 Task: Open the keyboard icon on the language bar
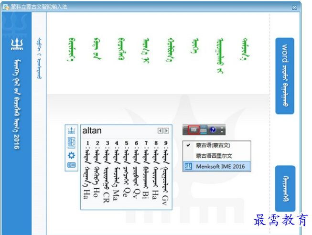[204, 130]
